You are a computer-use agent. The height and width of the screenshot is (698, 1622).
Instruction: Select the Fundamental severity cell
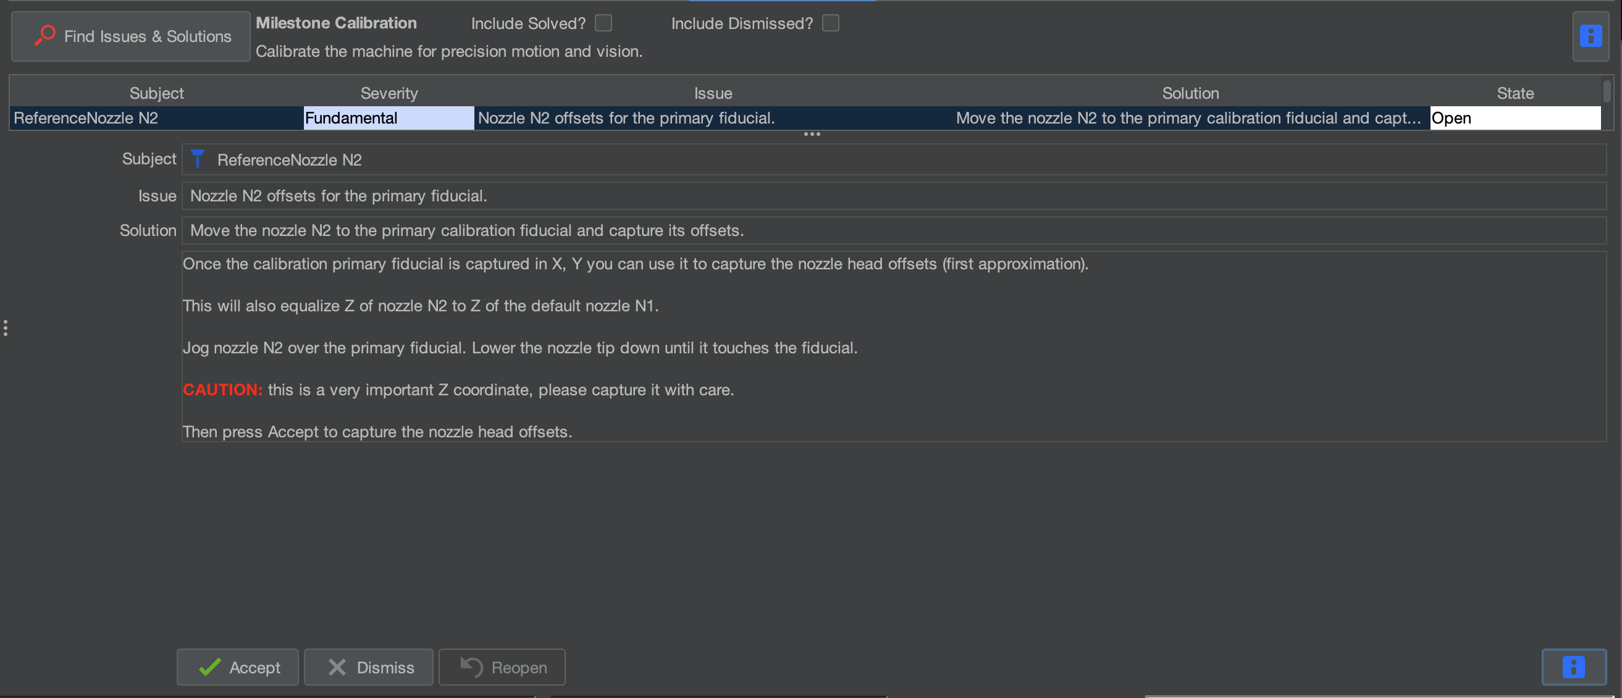pyautogui.click(x=389, y=118)
